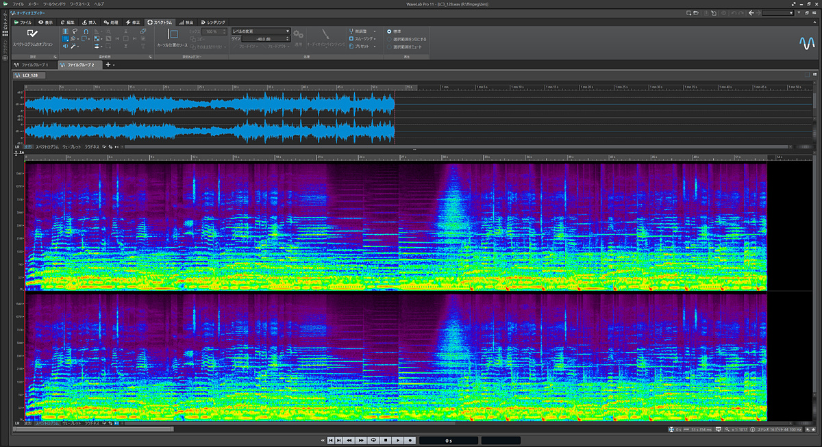Select the lasso selection tool in the ribbon
This screenshot has width=822, height=447.
[x=75, y=31]
